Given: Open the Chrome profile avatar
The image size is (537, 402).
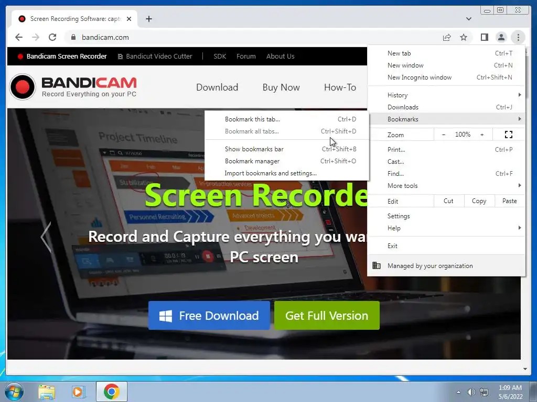Looking at the screenshot, I should (501, 37).
